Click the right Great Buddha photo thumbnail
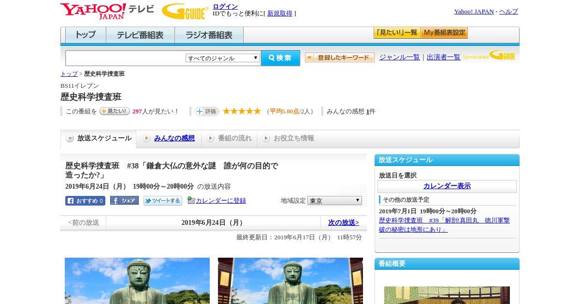 [x=290, y=281]
